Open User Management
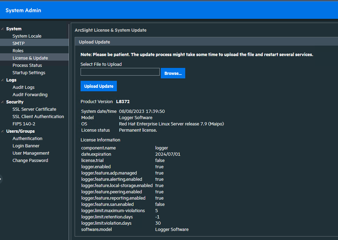The width and height of the screenshot is (338, 240). [30, 153]
